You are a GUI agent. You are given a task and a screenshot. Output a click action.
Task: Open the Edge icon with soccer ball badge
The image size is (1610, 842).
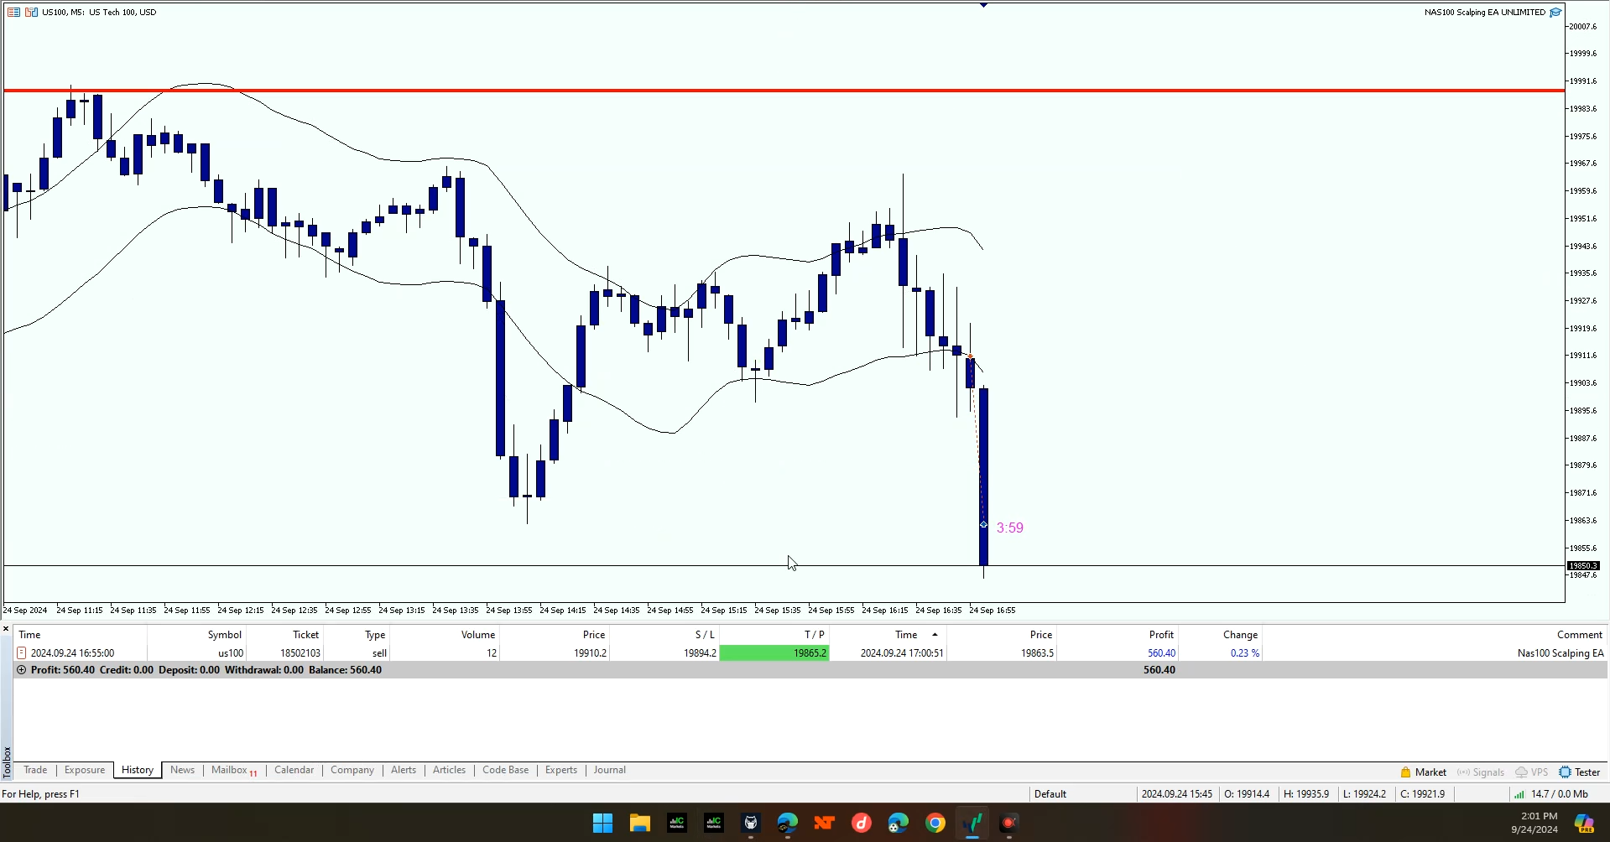(899, 823)
